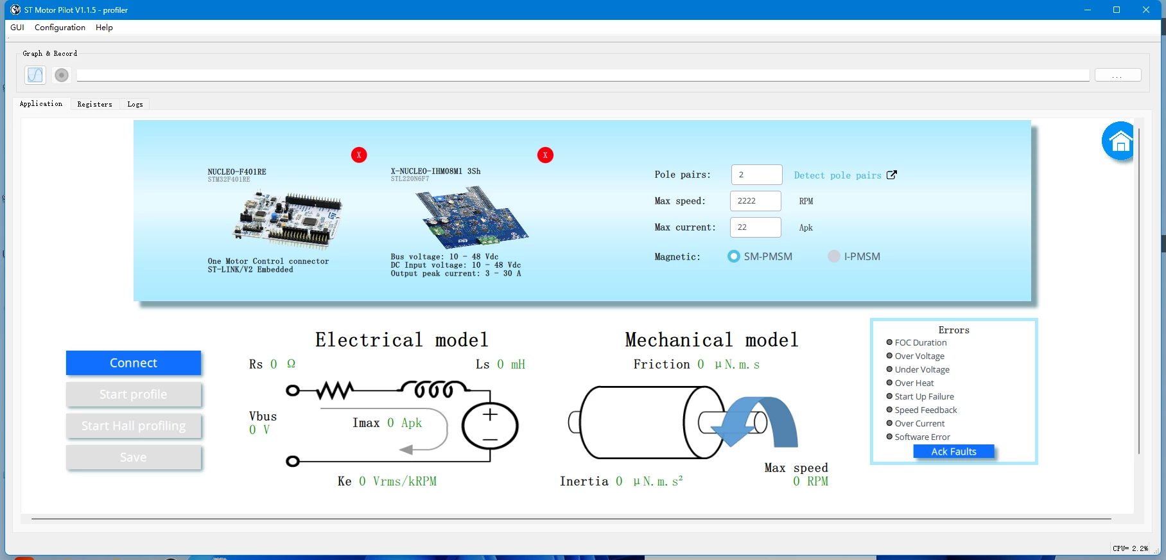The image size is (1166, 560).
Task: Open the GUI menu
Action: tap(17, 28)
